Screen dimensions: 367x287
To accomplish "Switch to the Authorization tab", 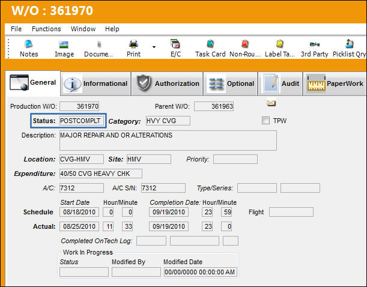I will click(x=167, y=83).
